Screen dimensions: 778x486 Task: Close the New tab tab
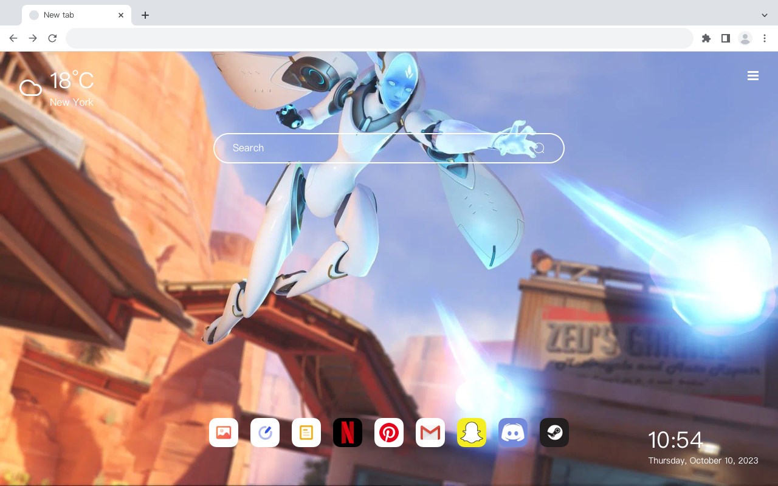click(121, 15)
